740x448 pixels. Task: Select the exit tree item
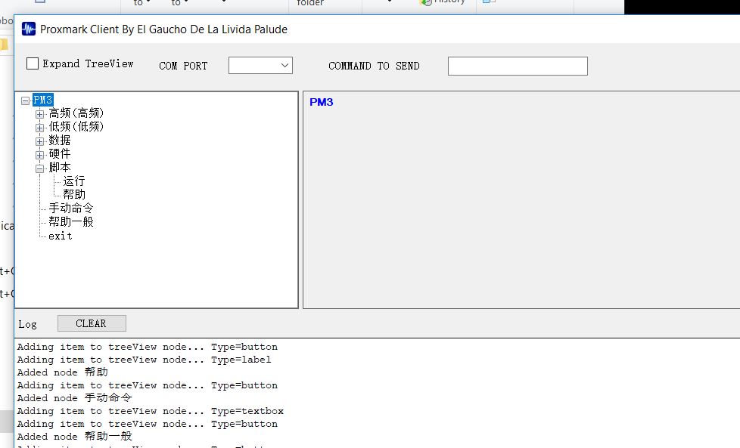coord(61,236)
